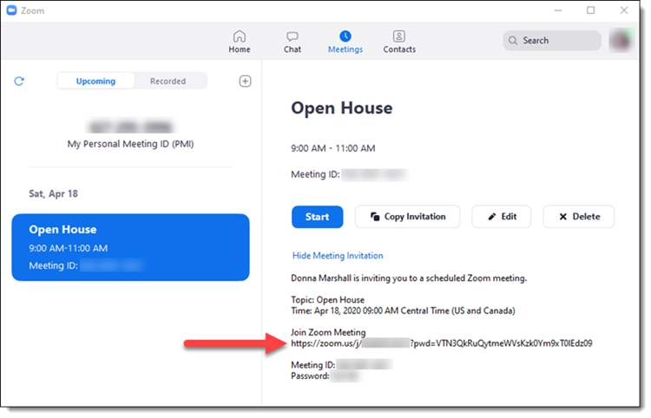Minimize the Zoom window
This screenshot has height=418, width=651.
click(558, 10)
